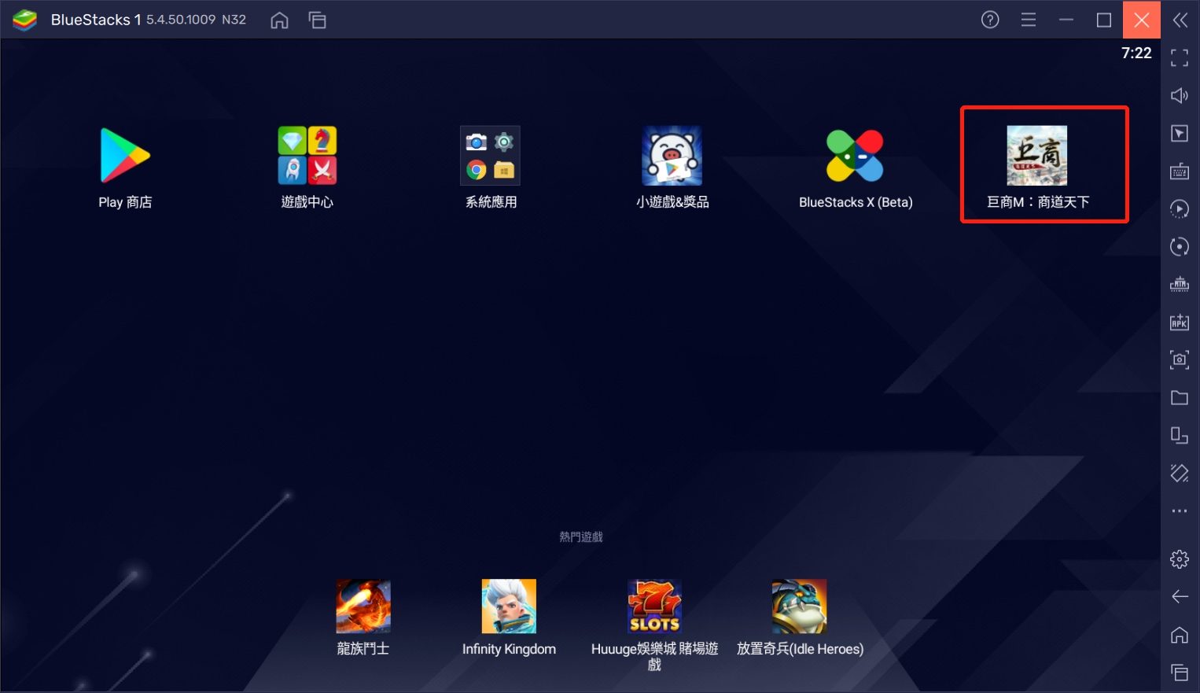Enter full screen mode
Image resolution: width=1200 pixels, height=693 pixels.
tap(1180, 57)
